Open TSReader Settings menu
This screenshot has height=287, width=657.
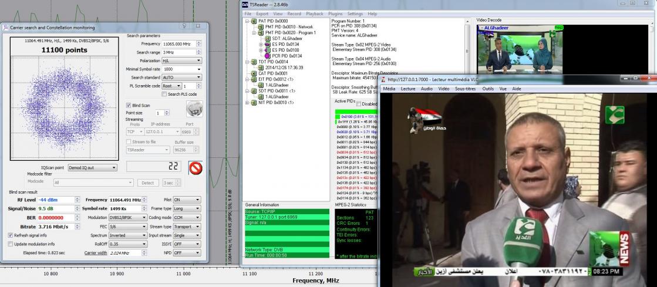(355, 14)
